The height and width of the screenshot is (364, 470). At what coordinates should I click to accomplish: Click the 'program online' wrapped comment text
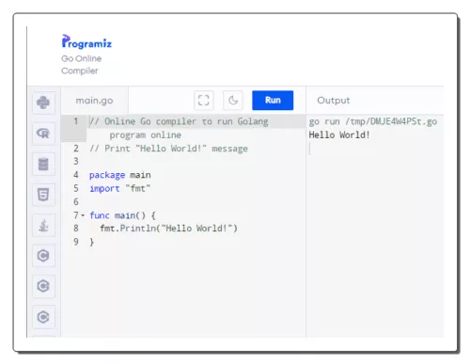tap(146, 135)
